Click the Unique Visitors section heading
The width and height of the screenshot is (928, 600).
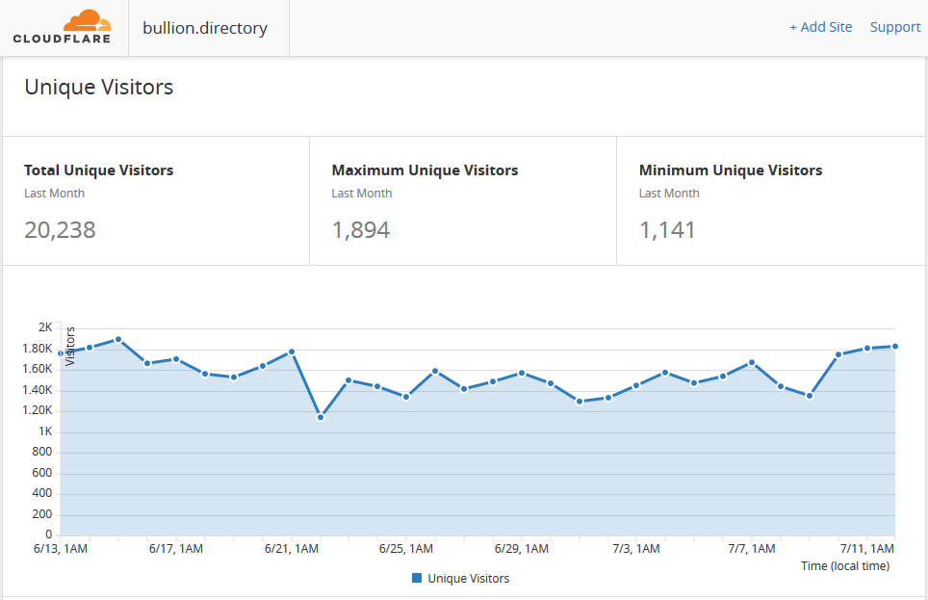tap(98, 87)
